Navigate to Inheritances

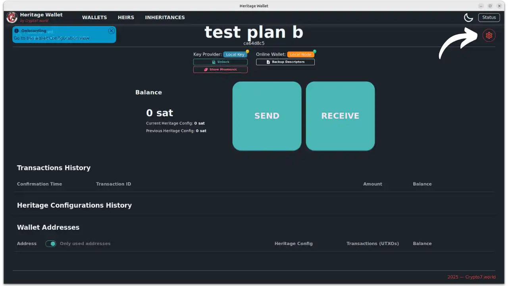coord(165,17)
